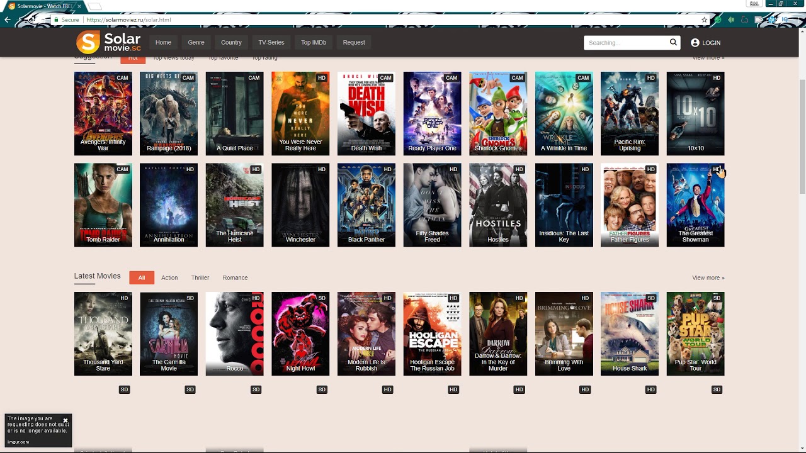Open House Shark poster
The image size is (806, 453).
tap(630, 333)
